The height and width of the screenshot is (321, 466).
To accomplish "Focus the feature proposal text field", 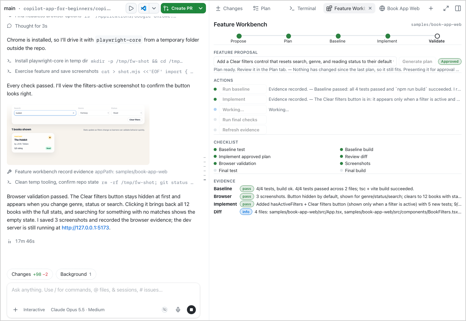I will (x=305, y=62).
